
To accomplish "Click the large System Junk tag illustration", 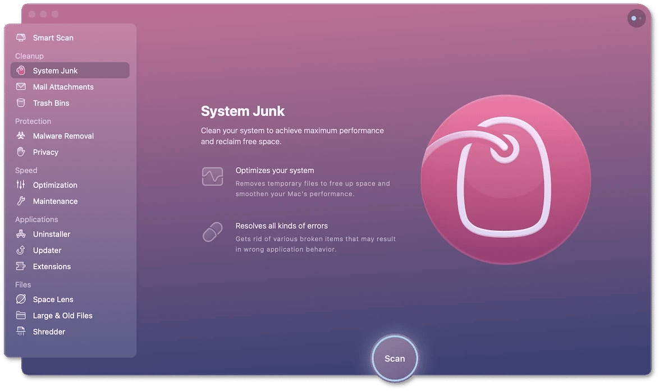I will [506, 180].
